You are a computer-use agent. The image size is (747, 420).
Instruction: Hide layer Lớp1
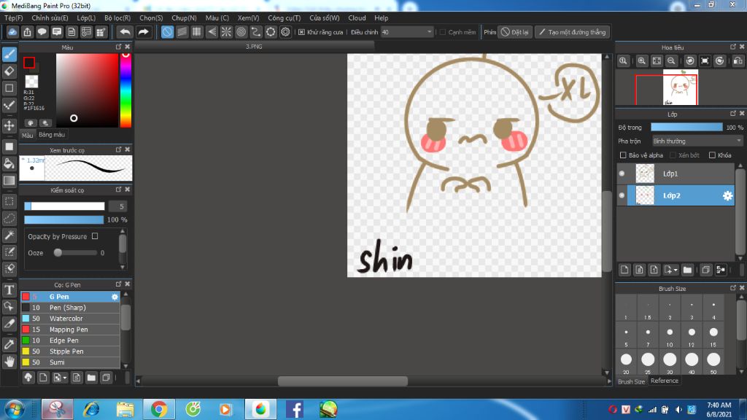point(622,174)
